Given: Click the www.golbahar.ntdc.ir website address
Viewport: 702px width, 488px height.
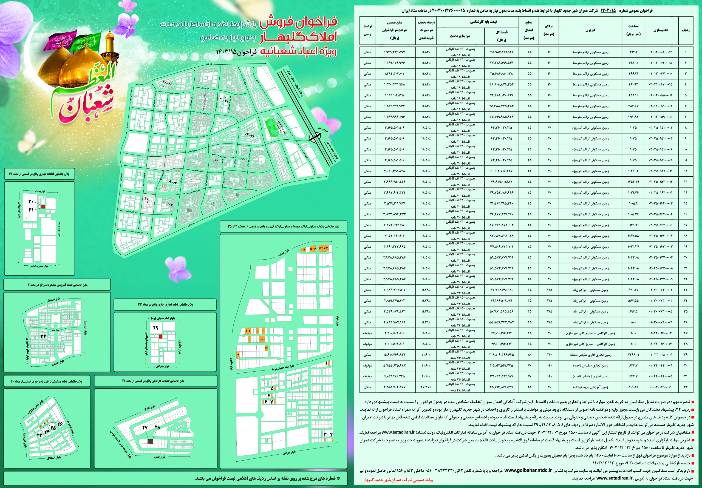Looking at the screenshot, I should pyautogui.click(x=528, y=470).
